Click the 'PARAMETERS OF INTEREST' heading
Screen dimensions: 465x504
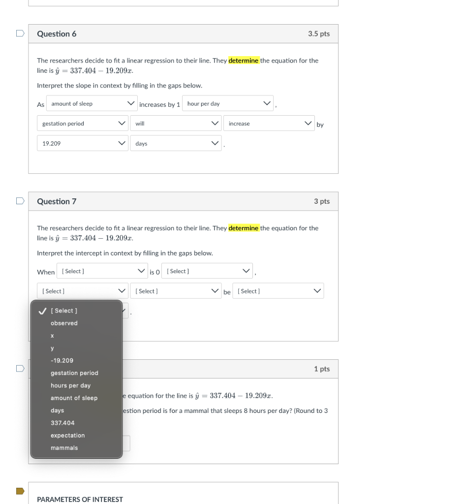tap(80, 499)
